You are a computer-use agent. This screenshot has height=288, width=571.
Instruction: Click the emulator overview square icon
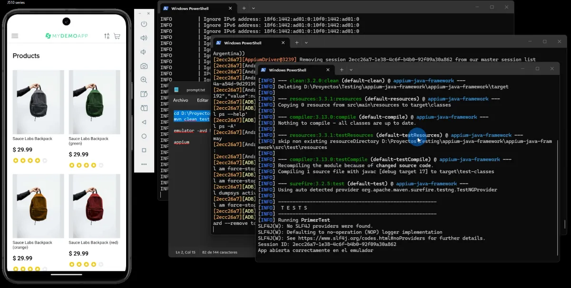[144, 150]
